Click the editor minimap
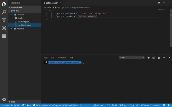 click(x=161, y=9)
